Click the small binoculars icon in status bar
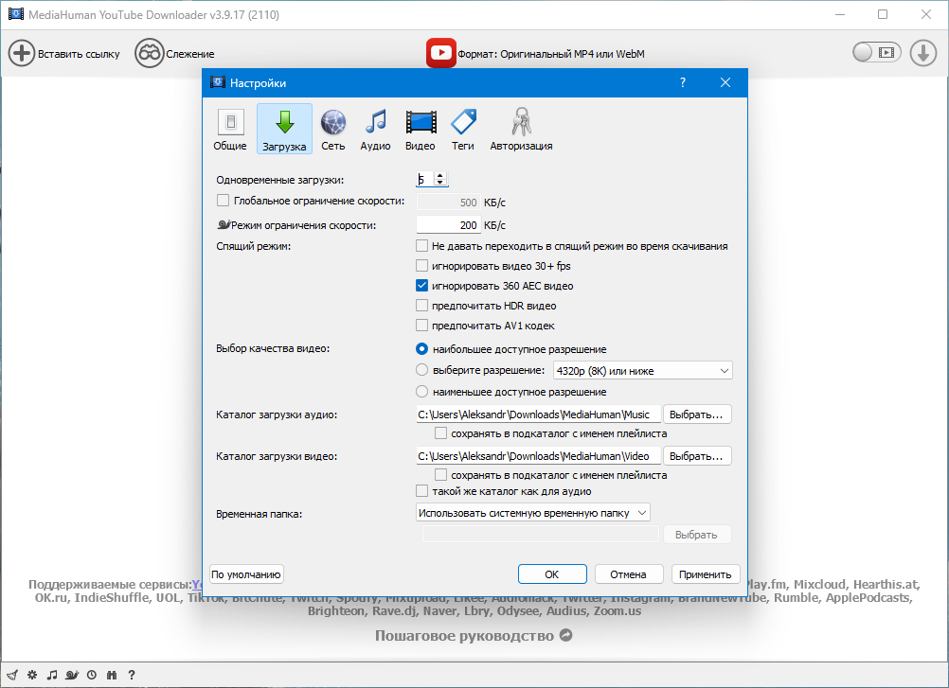The width and height of the screenshot is (949, 688). 112,675
